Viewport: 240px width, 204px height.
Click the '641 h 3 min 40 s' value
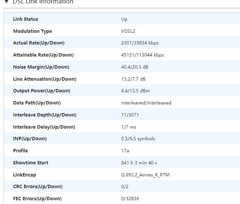(139, 163)
